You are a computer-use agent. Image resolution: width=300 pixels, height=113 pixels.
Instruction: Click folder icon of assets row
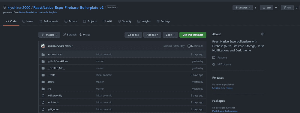[43, 82]
